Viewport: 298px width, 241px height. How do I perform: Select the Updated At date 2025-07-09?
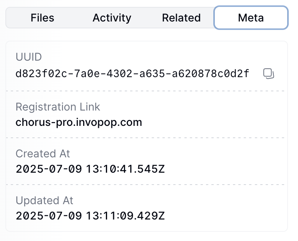coord(49,216)
